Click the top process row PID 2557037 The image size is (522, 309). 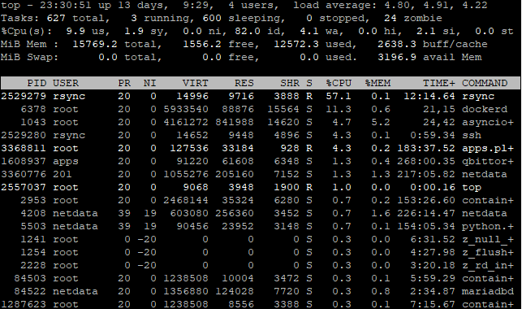point(261,187)
